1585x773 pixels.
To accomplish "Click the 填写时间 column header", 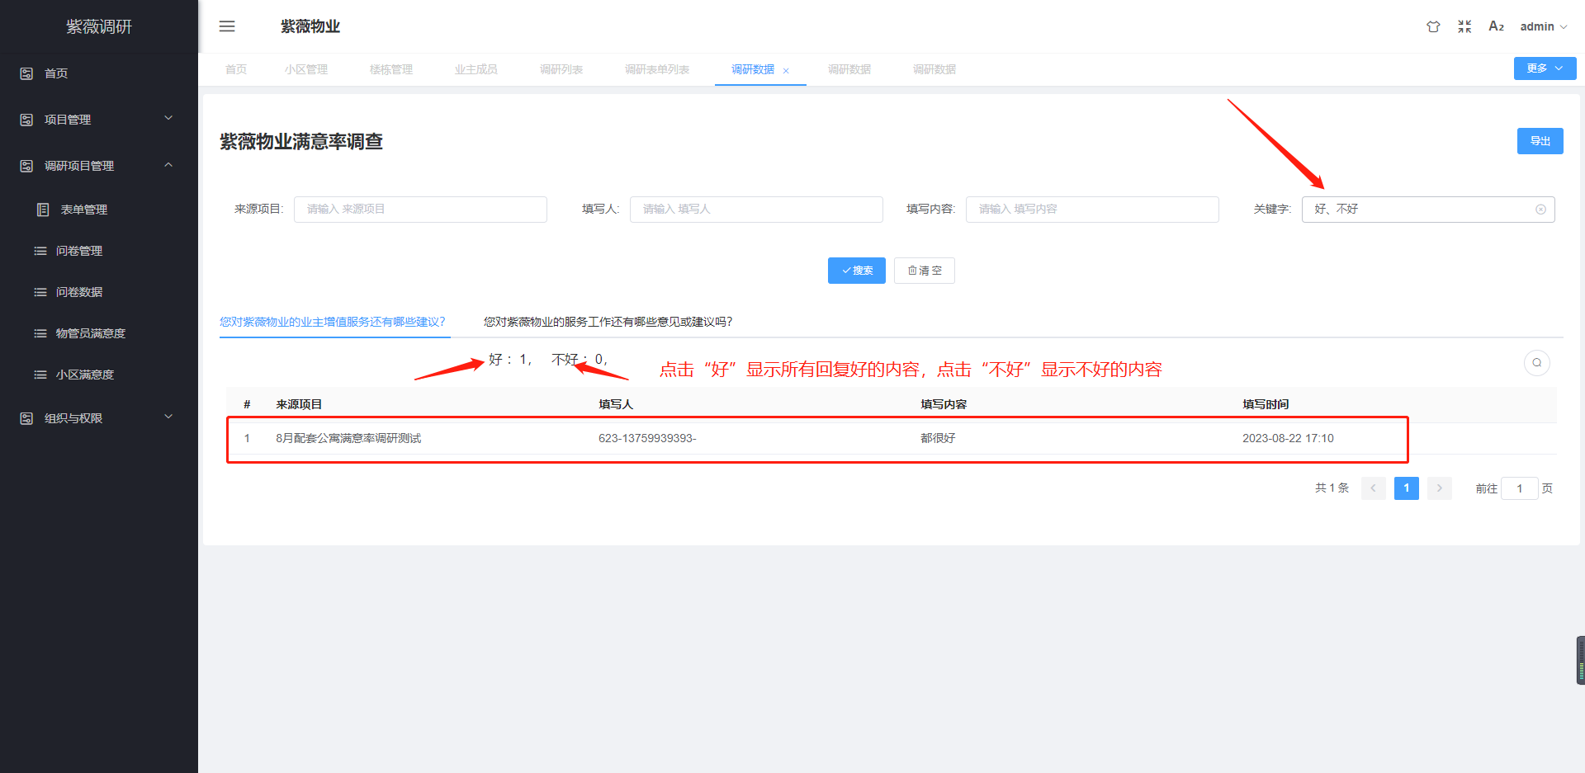I will point(1266,404).
